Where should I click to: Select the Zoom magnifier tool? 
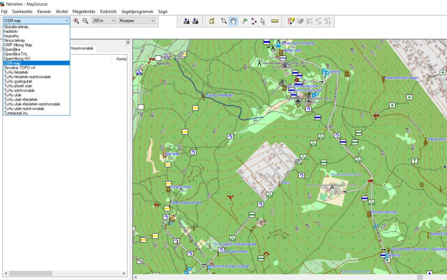tap(223, 21)
